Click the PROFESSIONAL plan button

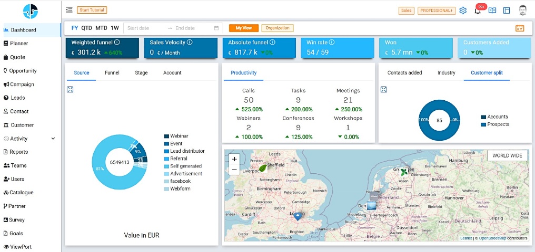[x=437, y=10]
